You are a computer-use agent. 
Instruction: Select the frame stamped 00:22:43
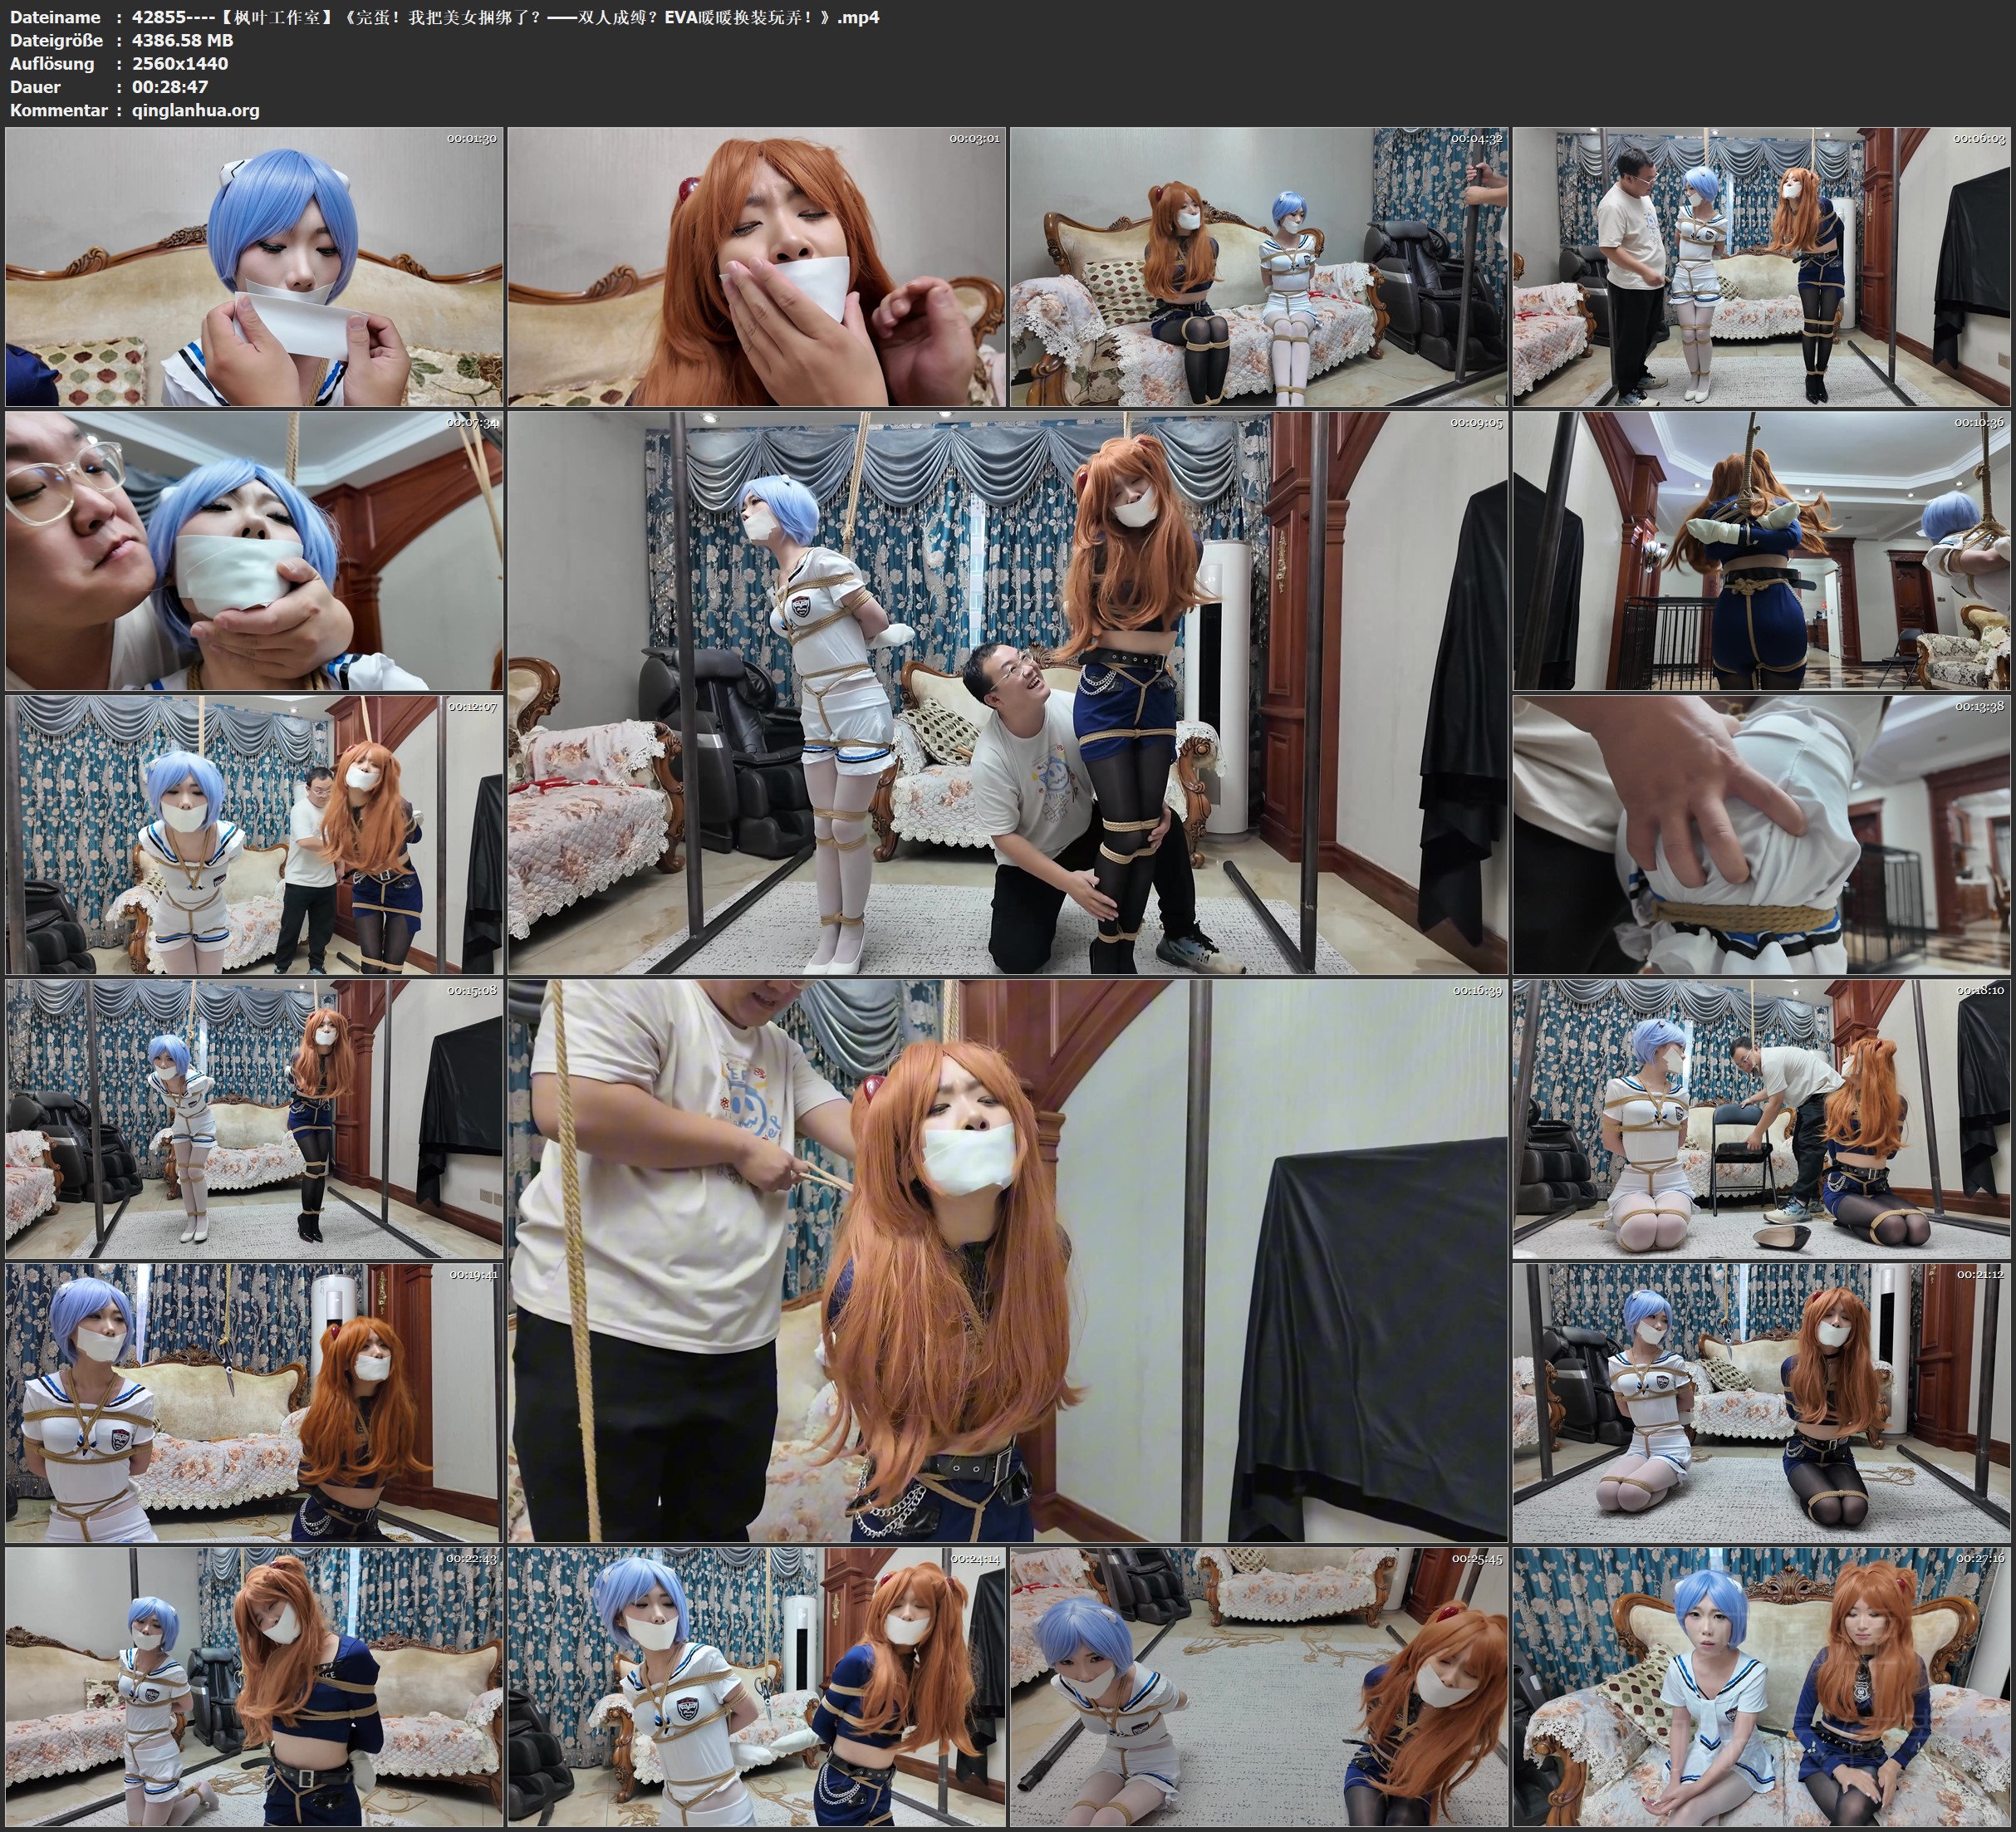point(254,1687)
